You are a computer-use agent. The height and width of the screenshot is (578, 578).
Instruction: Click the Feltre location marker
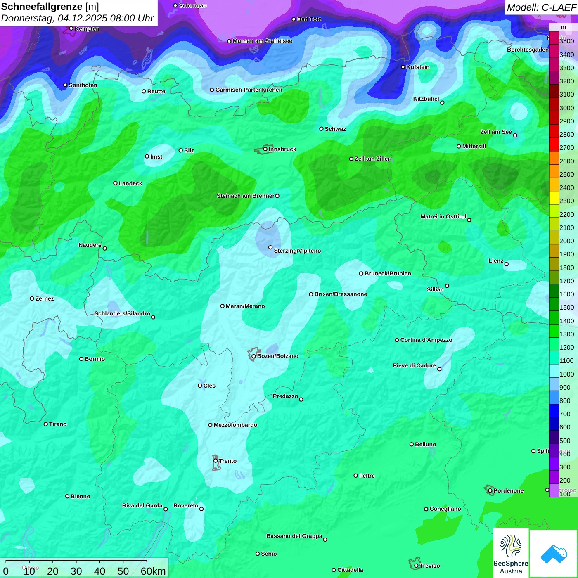tap(355, 476)
